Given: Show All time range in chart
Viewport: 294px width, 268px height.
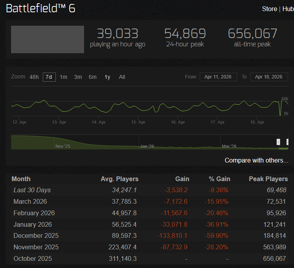Looking at the screenshot, I should pyautogui.click(x=122, y=77).
